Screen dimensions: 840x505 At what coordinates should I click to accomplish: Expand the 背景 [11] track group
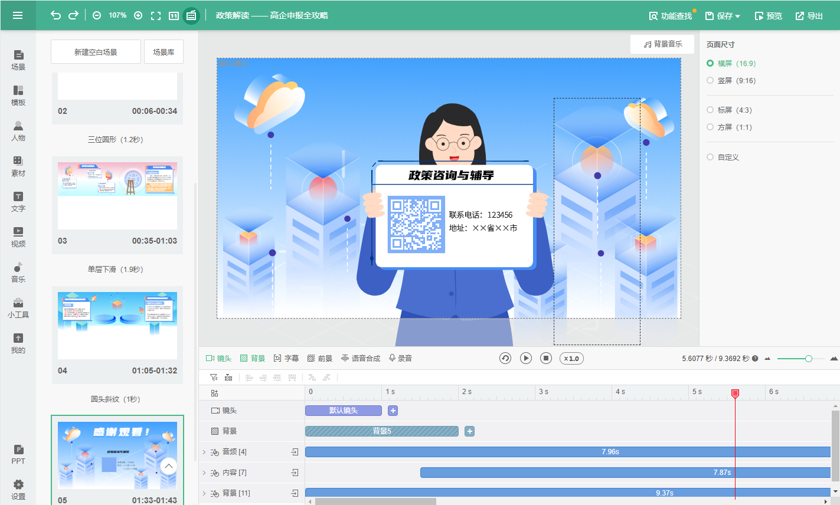(204, 493)
